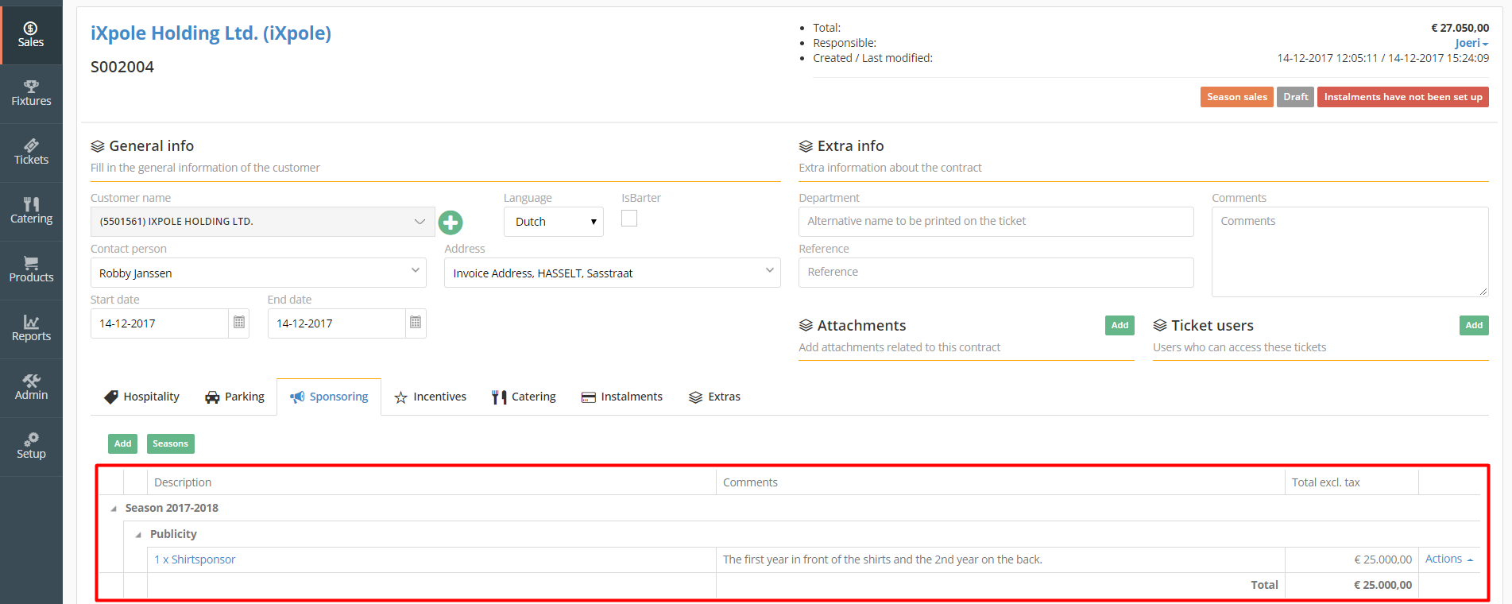Click the Attachments layers icon
Viewport: 1512px width, 604px height.
(806, 326)
